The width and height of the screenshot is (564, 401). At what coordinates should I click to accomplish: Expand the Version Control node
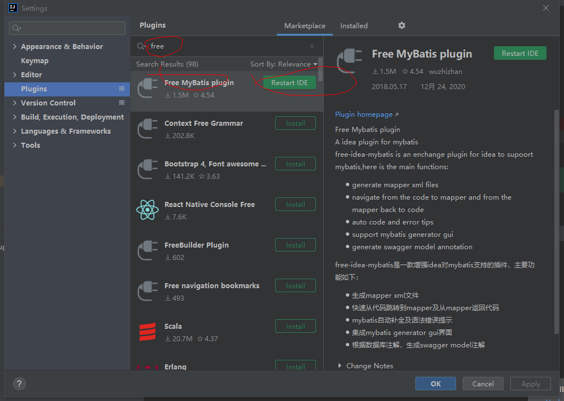point(15,103)
